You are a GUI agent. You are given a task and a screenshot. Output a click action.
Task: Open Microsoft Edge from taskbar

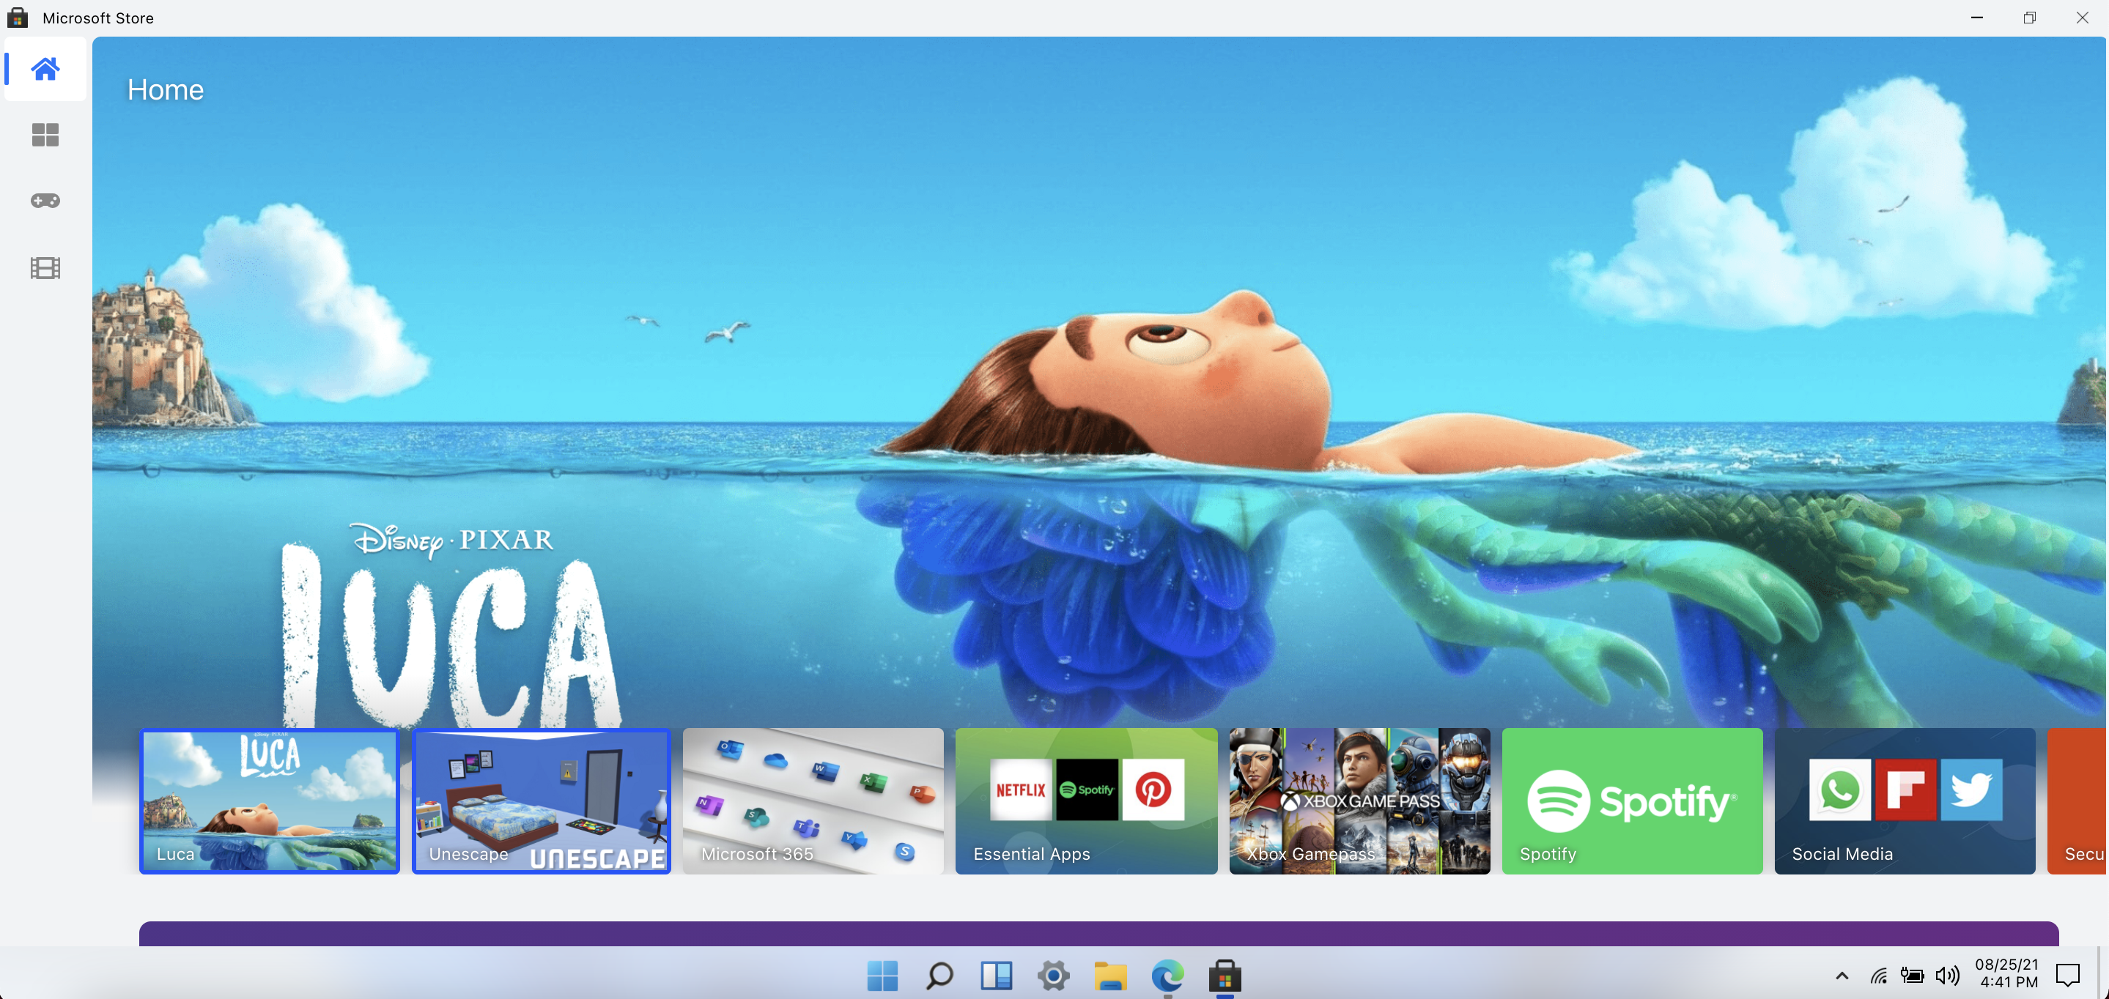click(1167, 976)
